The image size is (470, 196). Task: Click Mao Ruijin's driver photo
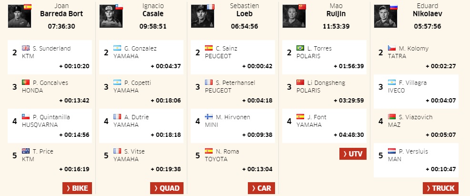point(294,16)
